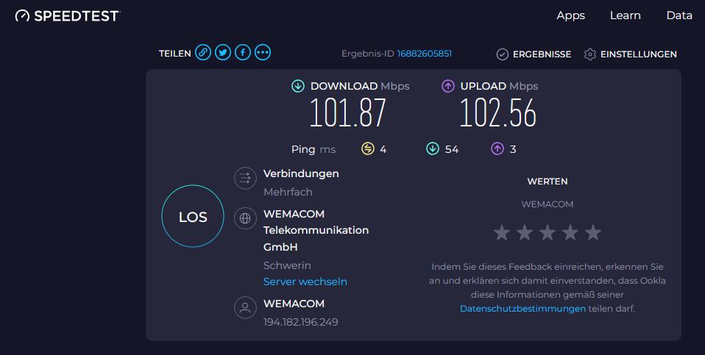The image size is (705, 355).
Task: Click the Speedtest logo
Action: point(68,15)
